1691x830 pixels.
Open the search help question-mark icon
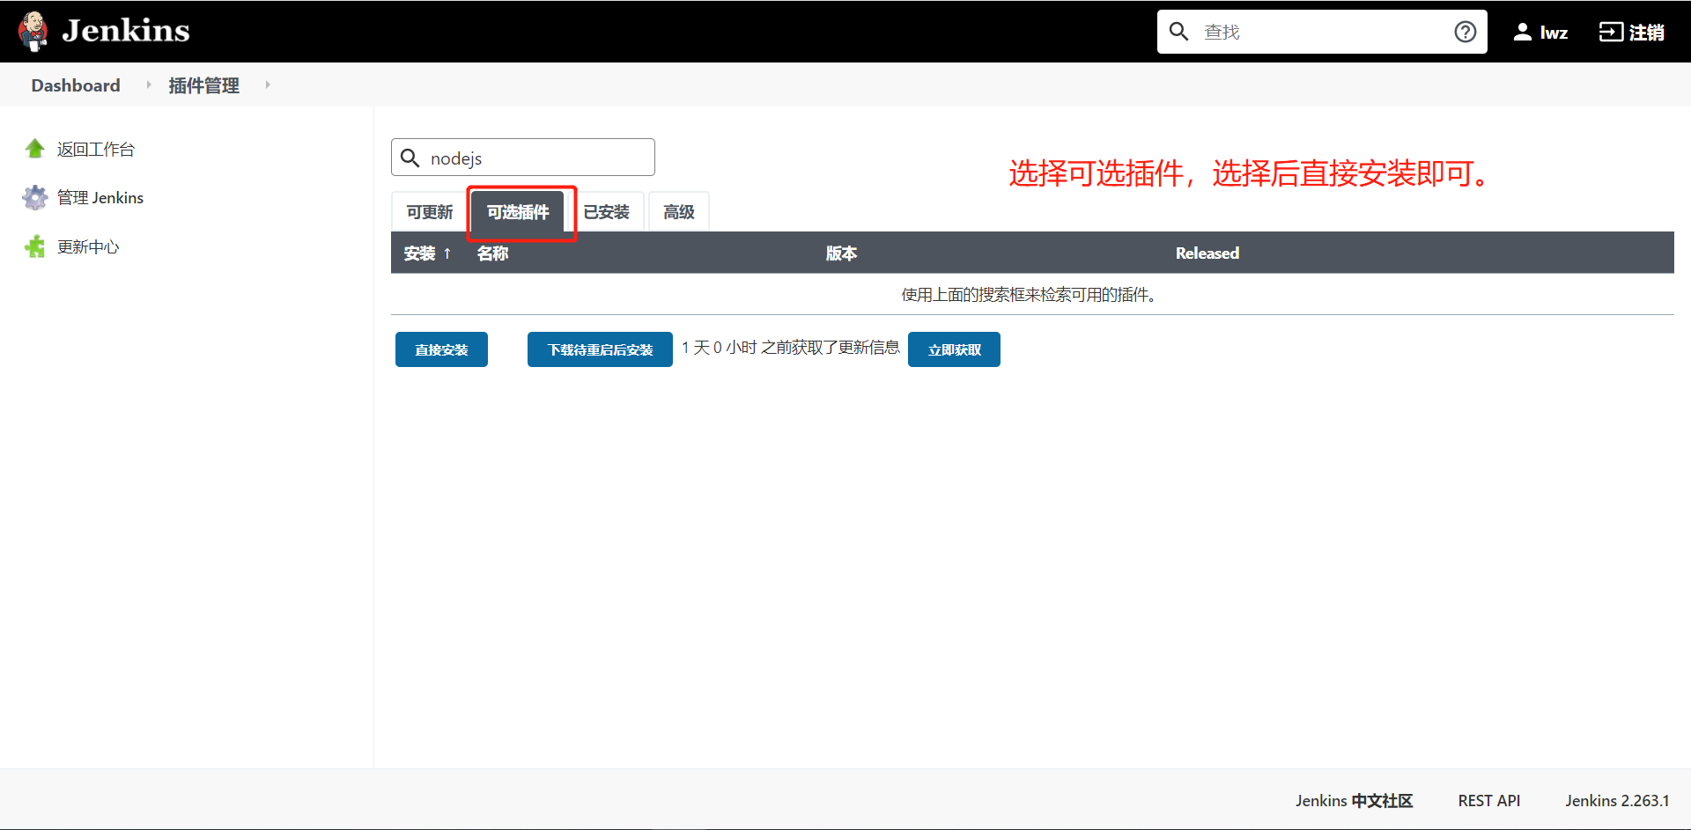[x=1466, y=32]
